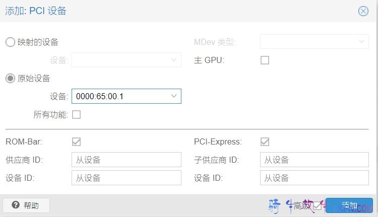Enable the 所有功能 checkbox

tap(76, 115)
